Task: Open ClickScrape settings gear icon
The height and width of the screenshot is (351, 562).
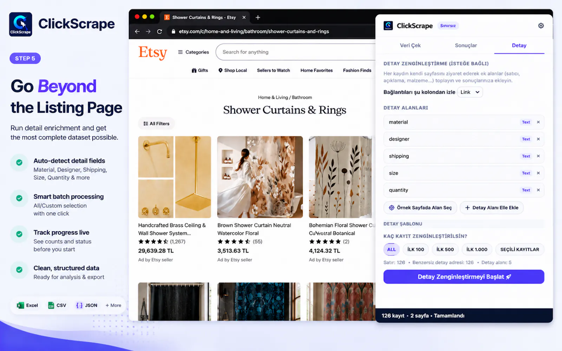Action: coord(541,26)
